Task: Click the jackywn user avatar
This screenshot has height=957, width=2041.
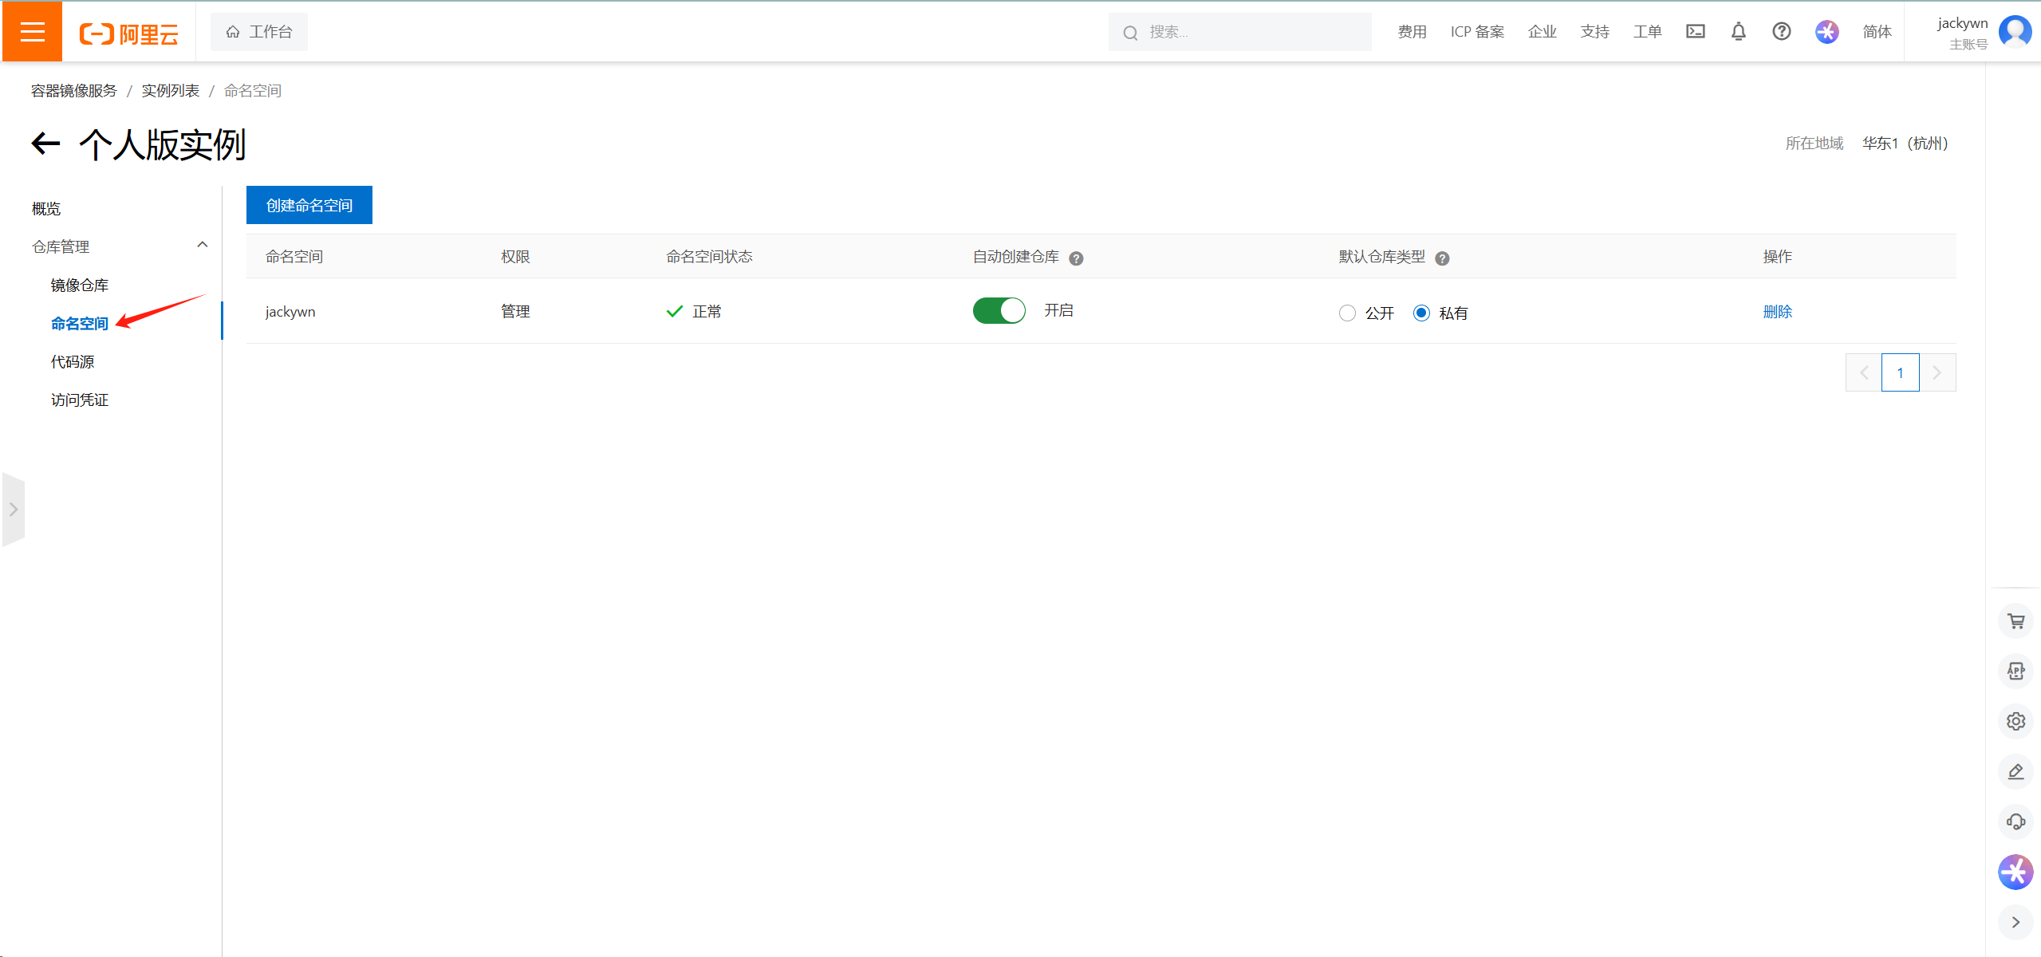Action: point(2015,31)
